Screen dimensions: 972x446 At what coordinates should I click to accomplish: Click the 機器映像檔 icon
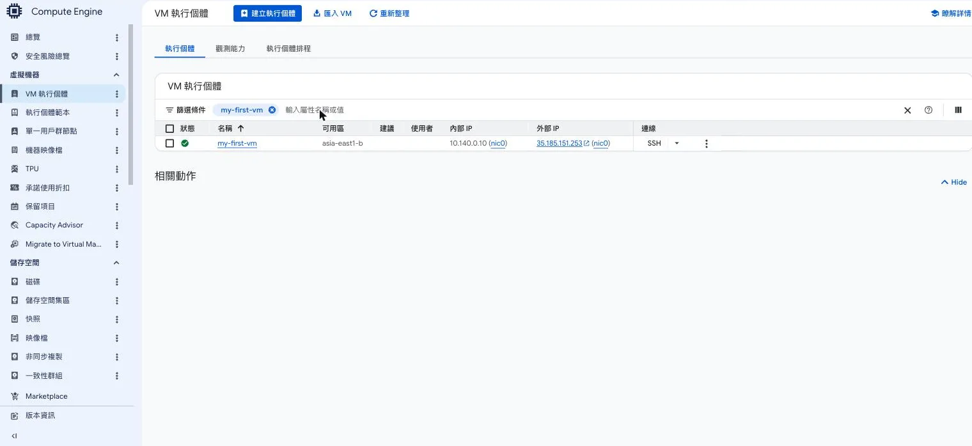pyautogui.click(x=15, y=150)
